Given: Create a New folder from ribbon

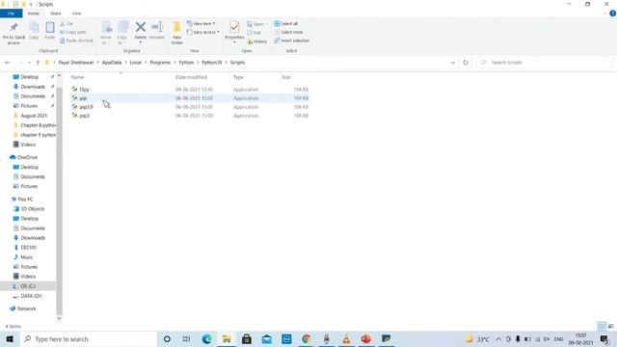Looking at the screenshot, I should (x=177, y=32).
